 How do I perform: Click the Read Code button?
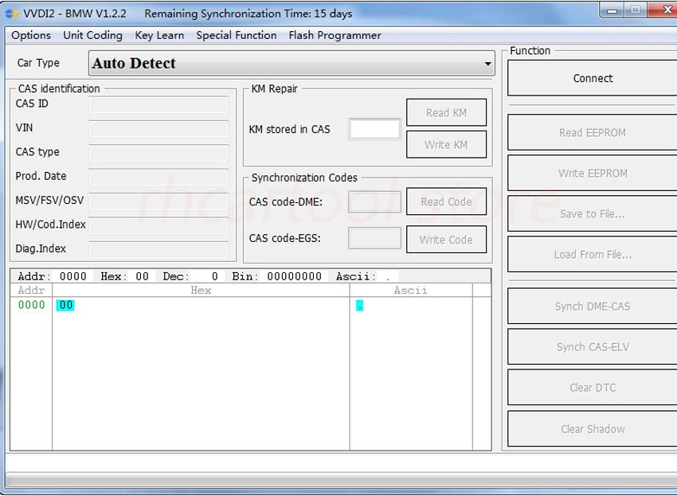pos(446,201)
